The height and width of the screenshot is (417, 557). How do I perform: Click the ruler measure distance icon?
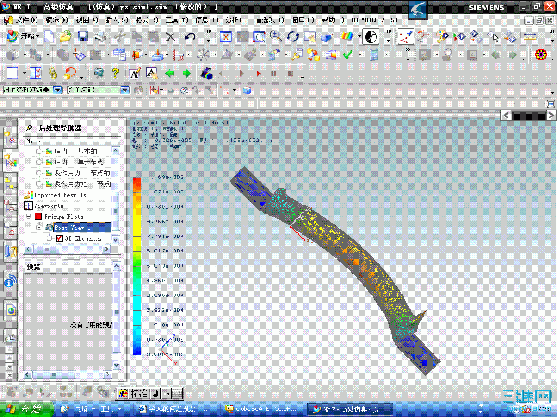(x=530, y=36)
